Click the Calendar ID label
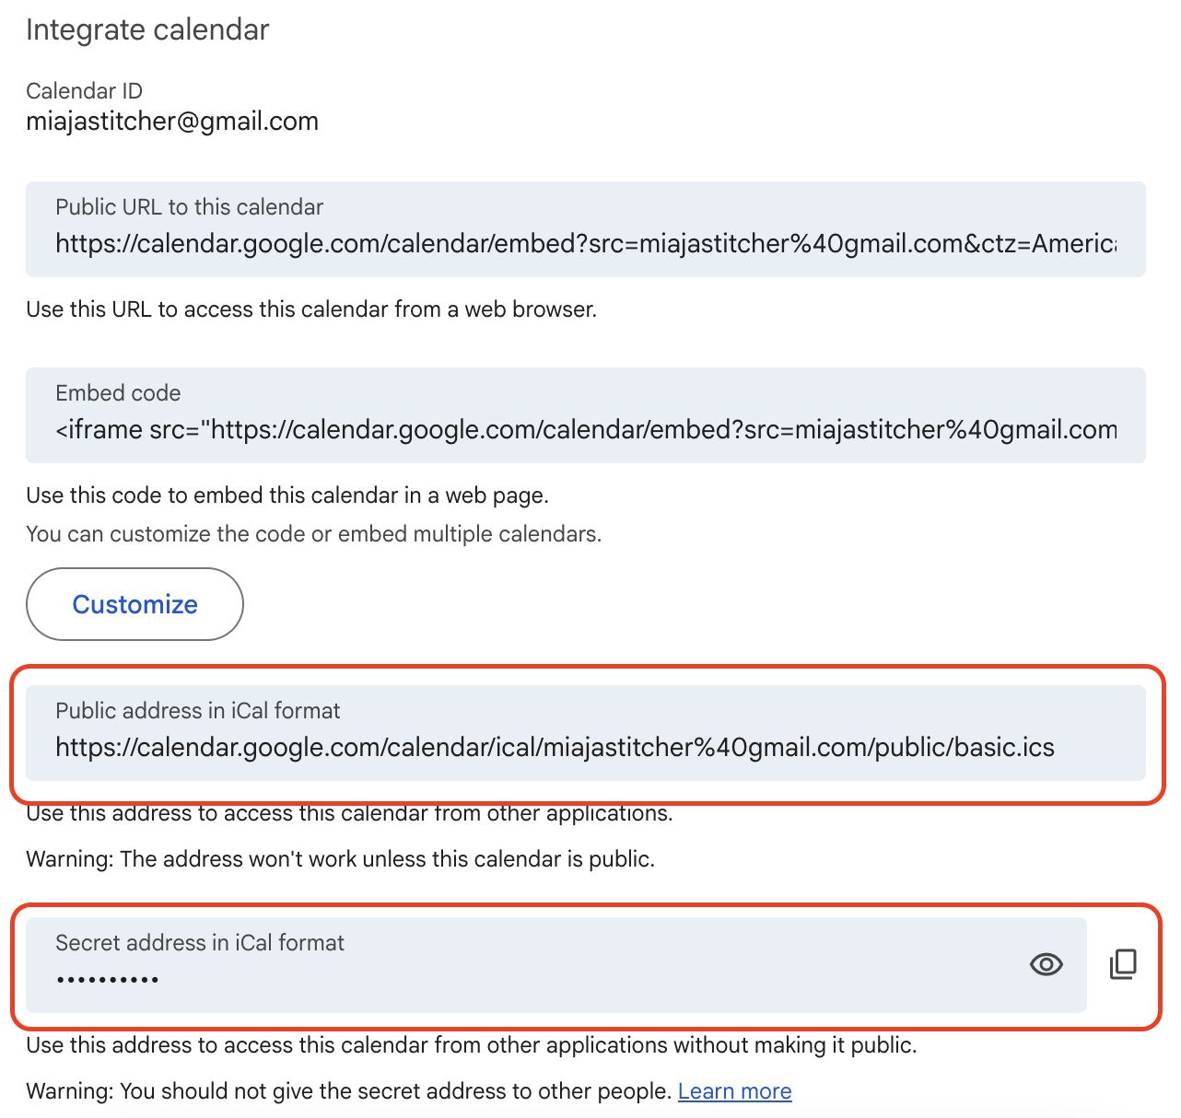Image resolution: width=1181 pixels, height=1118 pixels. (x=84, y=91)
